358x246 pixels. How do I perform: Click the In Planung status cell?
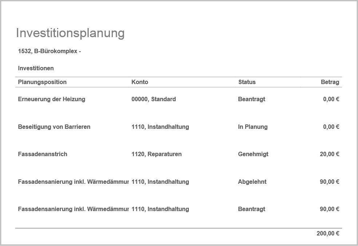click(x=252, y=127)
